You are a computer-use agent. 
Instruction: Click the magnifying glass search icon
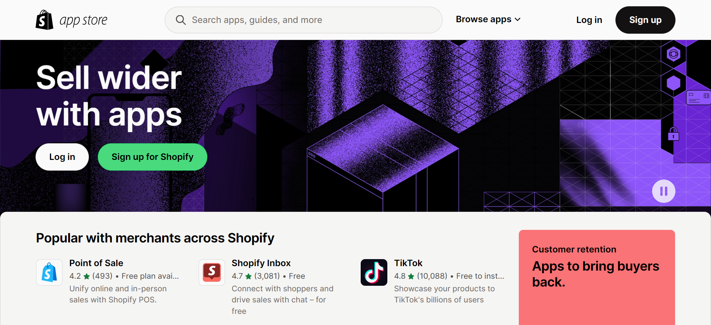coord(181,20)
